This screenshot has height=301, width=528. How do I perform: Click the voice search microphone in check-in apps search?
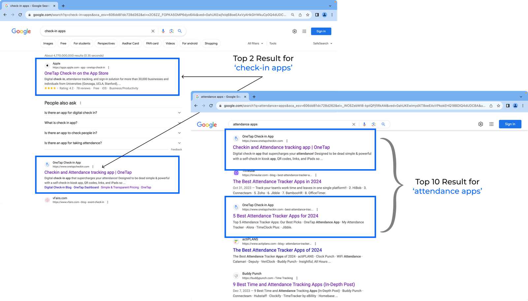click(x=163, y=31)
